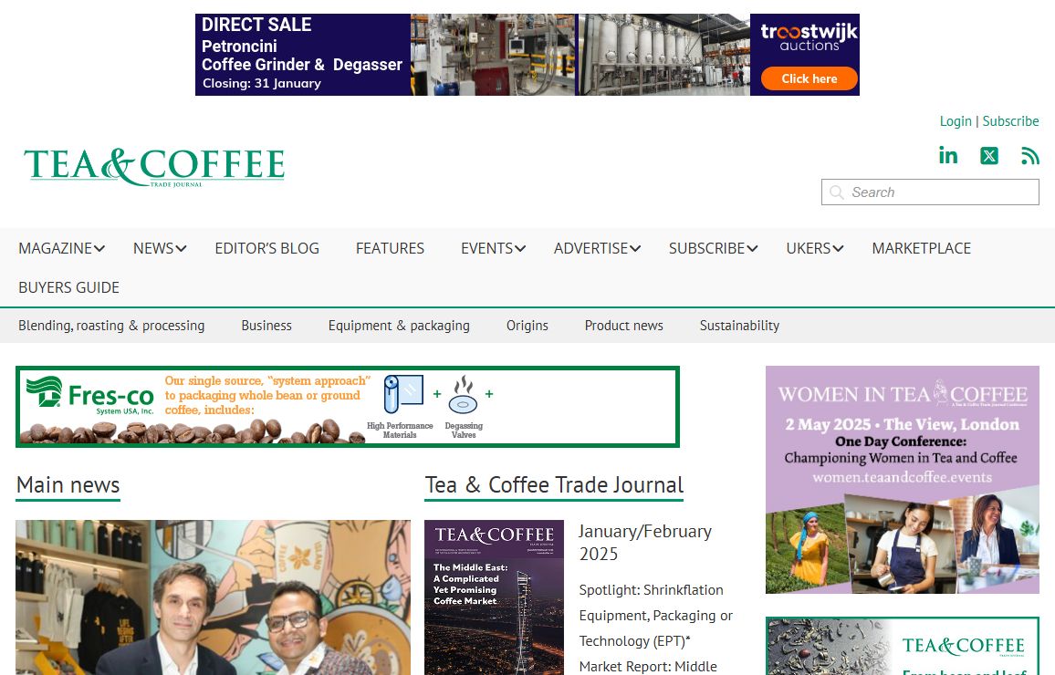The height and width of the screenshot is (675, 1055).
Task: Click the Tea & Coffee Trade Journal logo
Action: (x=154, y=168)
